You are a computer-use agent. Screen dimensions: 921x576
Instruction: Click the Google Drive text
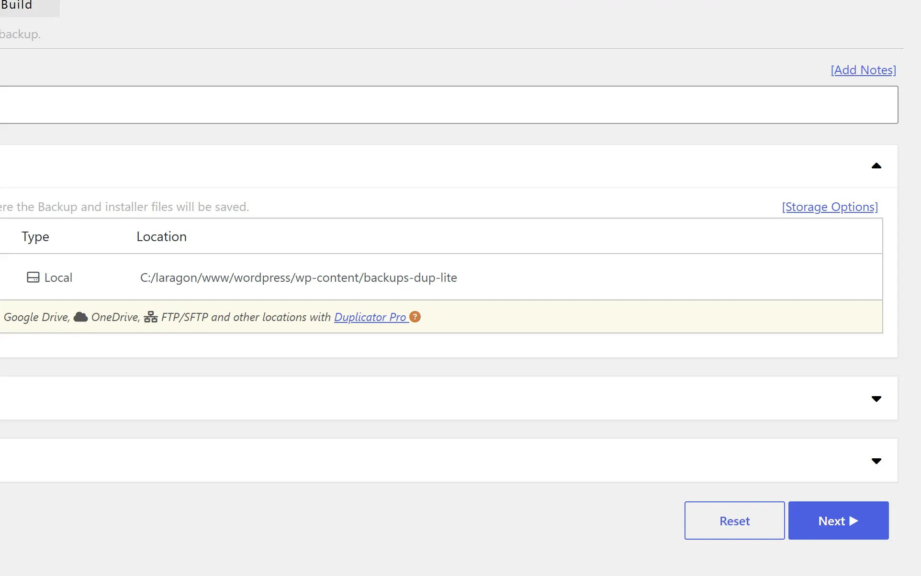36,317
